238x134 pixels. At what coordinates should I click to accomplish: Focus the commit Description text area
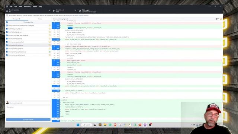(x=28, y=111)
